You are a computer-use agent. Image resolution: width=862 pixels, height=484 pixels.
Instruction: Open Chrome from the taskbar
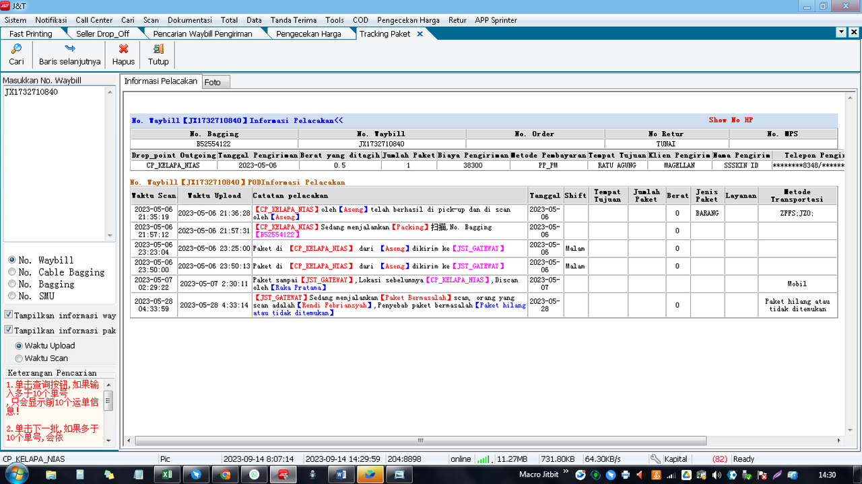(x=225, y=475)
